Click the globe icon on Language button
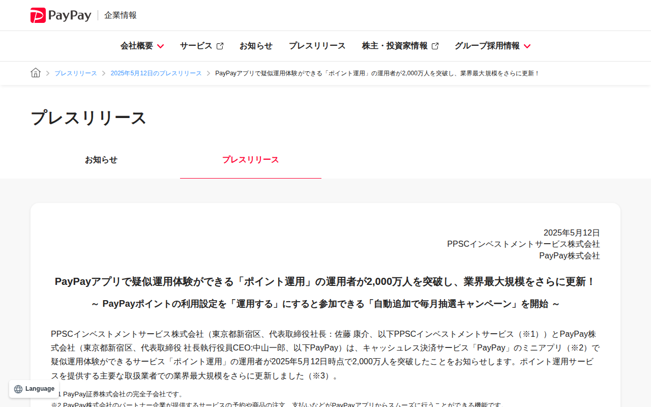The image size is (651, 407). (18, 389)
